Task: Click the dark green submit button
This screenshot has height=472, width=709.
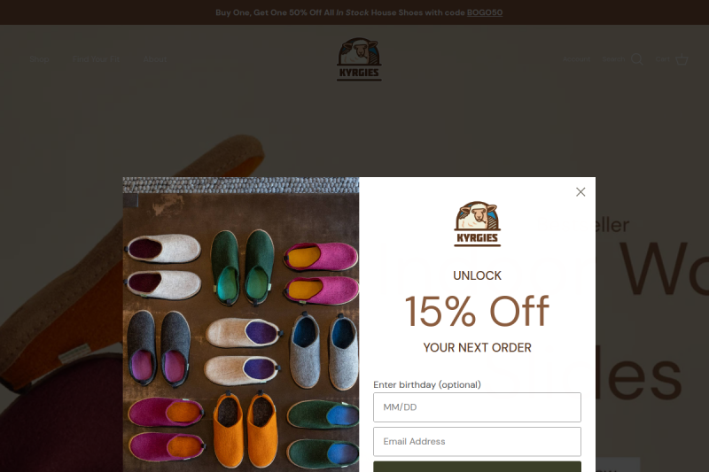Action: click(x=477, y=467)
